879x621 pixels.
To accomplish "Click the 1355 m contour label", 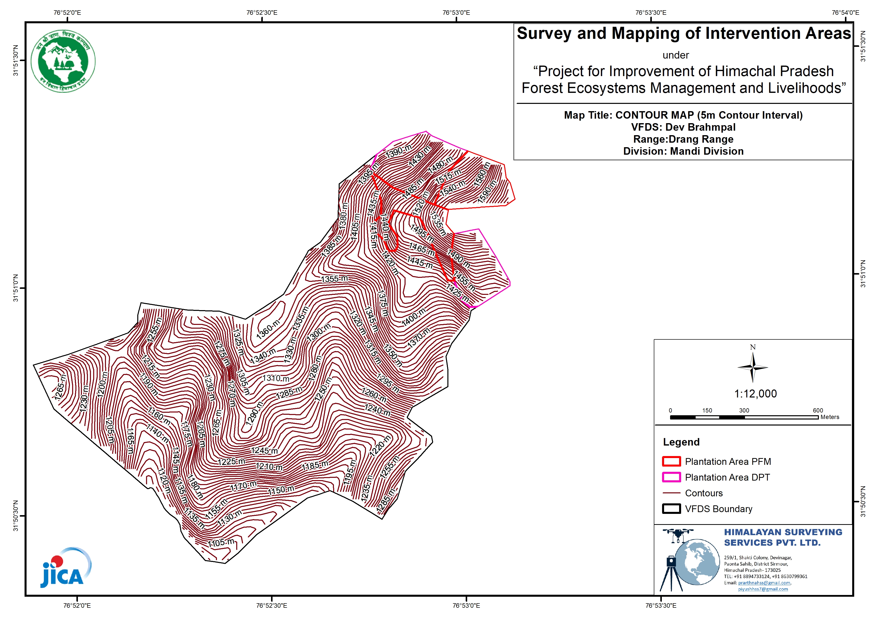I will 335,279.
